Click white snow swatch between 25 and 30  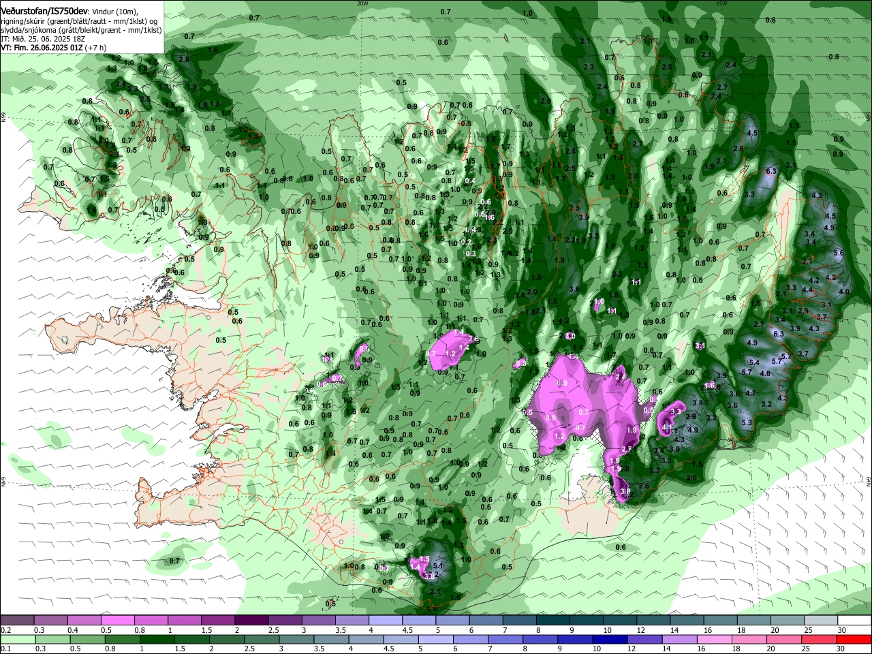(820, 621)
